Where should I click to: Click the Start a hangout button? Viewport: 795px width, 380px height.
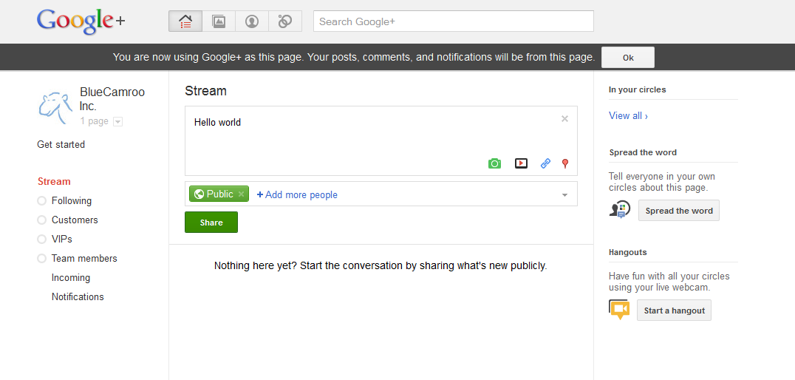pos(675,311)
